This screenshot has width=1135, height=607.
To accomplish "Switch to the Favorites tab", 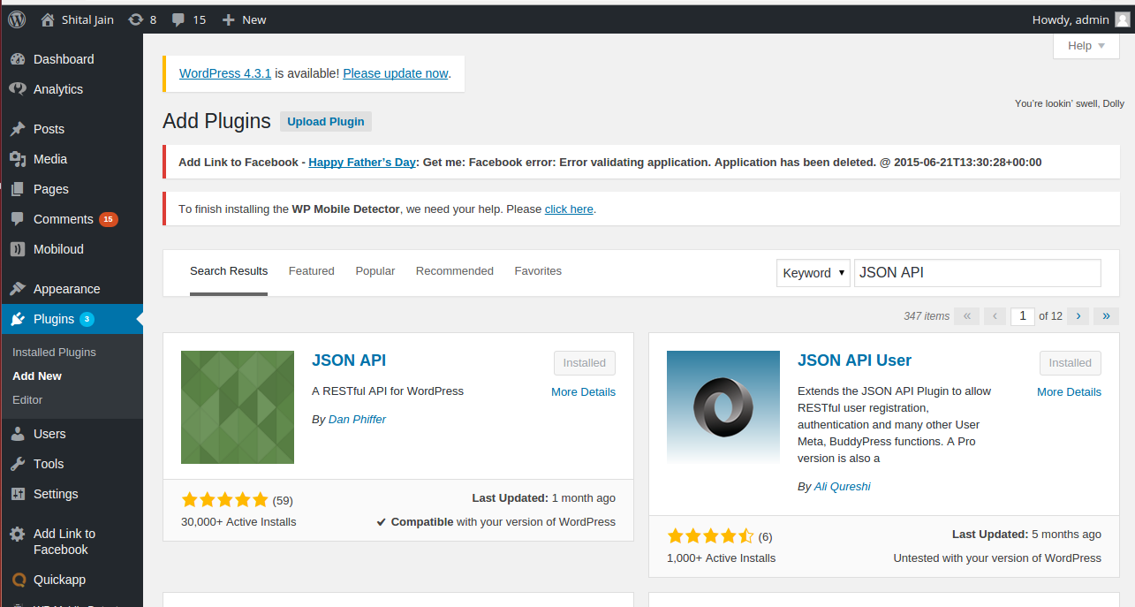I will pyautogui.click(x=538, y=271).
